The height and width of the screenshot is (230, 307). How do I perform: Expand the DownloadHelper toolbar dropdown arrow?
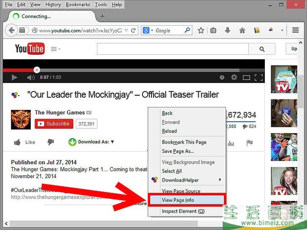tap(282, 30)
